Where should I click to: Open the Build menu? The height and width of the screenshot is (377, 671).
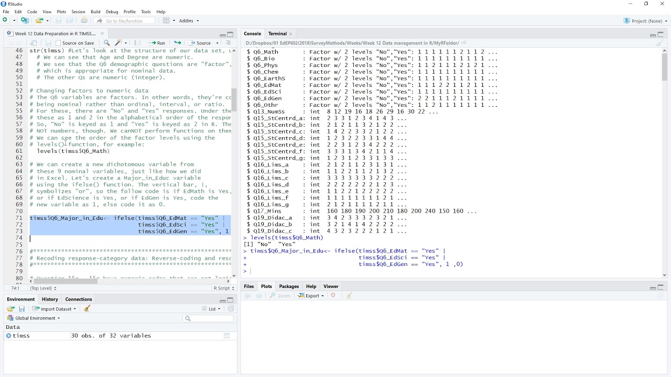(x=95, y=12)
